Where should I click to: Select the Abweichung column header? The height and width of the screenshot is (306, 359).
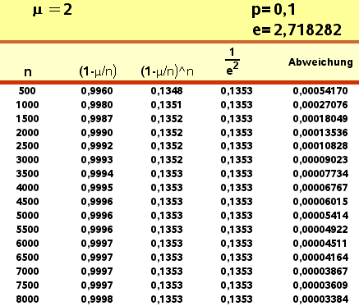pos(320,62)
